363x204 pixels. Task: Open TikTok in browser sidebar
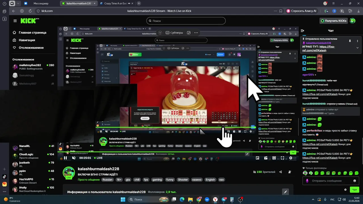(4, 177)
